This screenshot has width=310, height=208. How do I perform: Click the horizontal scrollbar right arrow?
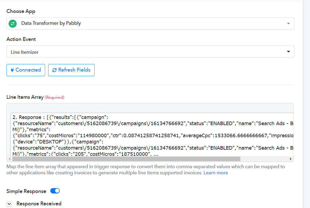click(291, 159)
